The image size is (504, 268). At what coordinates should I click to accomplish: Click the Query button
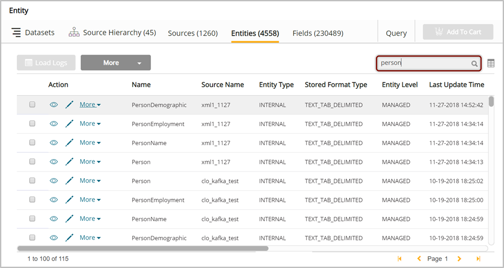coord(396,33)
